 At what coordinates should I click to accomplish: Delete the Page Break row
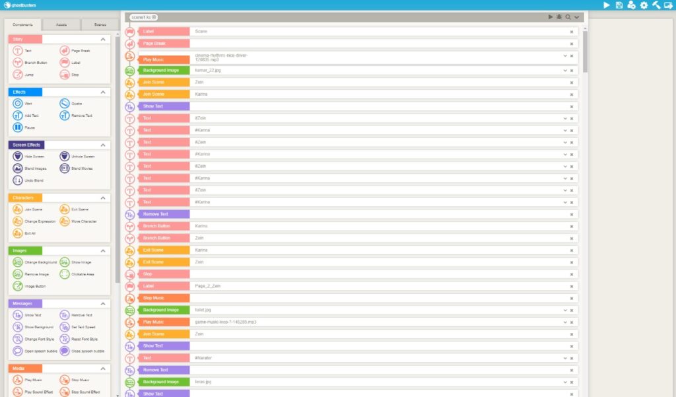point(572,44)
